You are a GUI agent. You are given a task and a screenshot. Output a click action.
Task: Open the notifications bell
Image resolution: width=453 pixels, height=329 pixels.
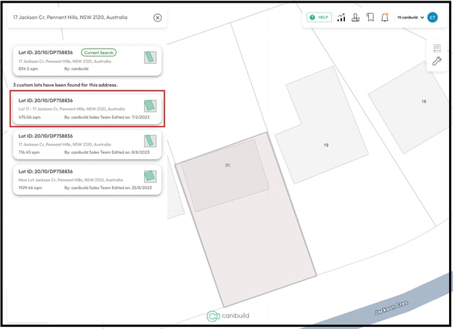pyautogui.click(x=385, y=18)
